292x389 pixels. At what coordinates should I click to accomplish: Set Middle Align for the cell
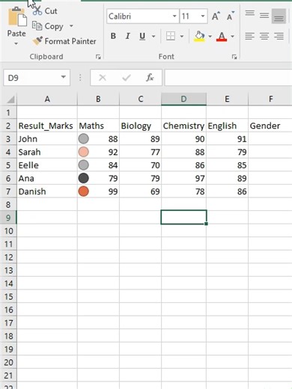click(x=264, y=16)
